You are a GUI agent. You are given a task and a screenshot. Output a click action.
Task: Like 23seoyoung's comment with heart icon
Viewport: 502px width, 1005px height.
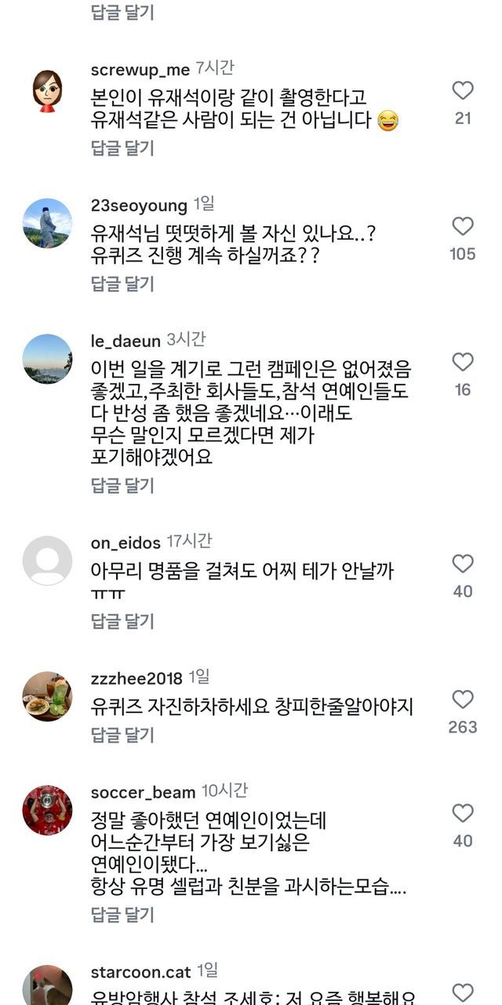coord(463,227)
